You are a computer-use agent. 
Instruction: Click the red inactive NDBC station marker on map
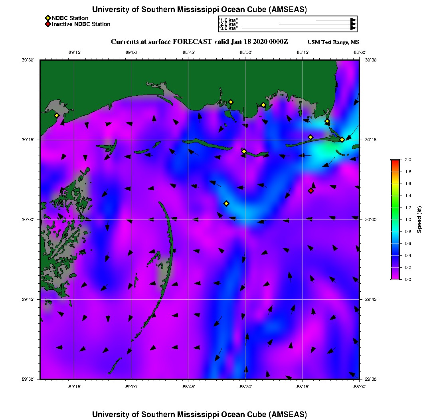pos(311,191)
